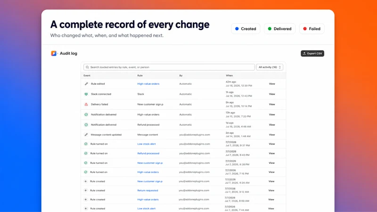Click the check icon on the 13h ago notification row
Image resolution: width=377 pixels, height=212 pixels.
click(x=86, y=114)
